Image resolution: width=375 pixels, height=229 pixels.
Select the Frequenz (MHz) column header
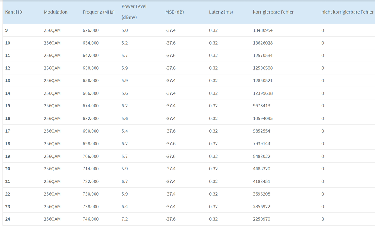point(98,12)
